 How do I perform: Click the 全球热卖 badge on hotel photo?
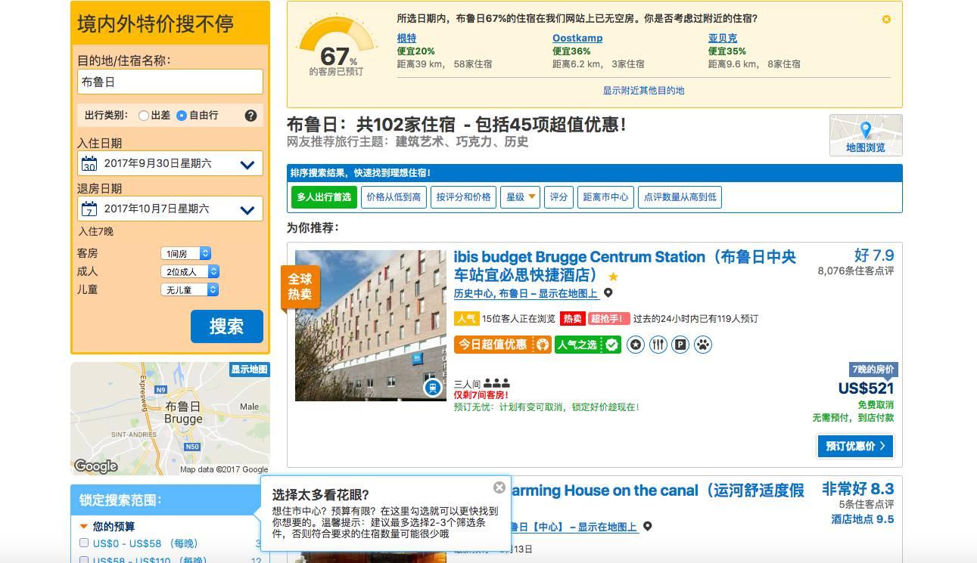tap(300, 286)
